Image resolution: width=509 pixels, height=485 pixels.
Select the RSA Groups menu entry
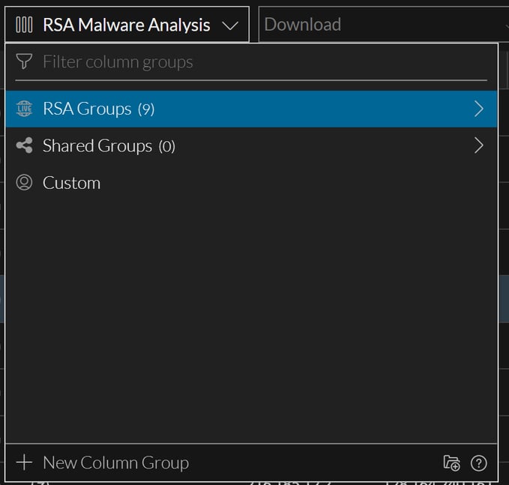point(87,109)
